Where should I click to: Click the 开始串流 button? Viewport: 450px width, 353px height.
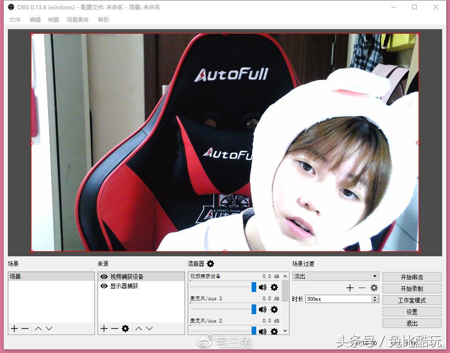[412, 277]
